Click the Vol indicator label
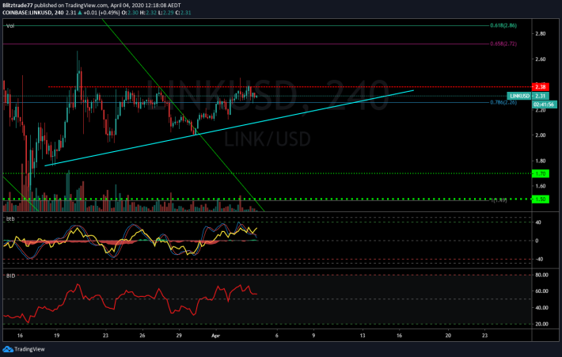 (x=10, y=26)
